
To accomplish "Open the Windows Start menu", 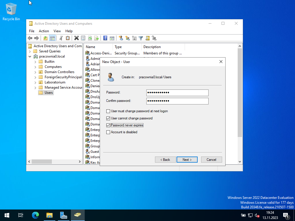I will click(7, 215).
